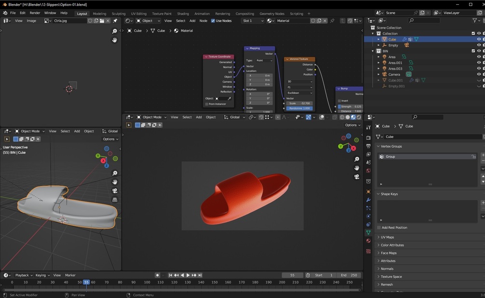The image size is (485, 298).
Task: Click Voronoi Randomness slider
Action: (x=299, y=108)
